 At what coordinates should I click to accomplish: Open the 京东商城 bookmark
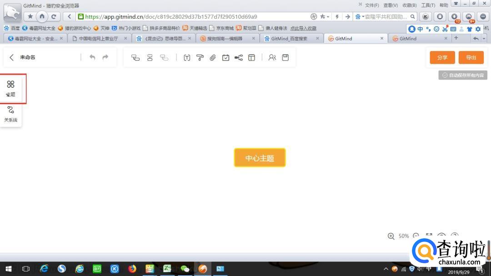(x=221, y=28)
